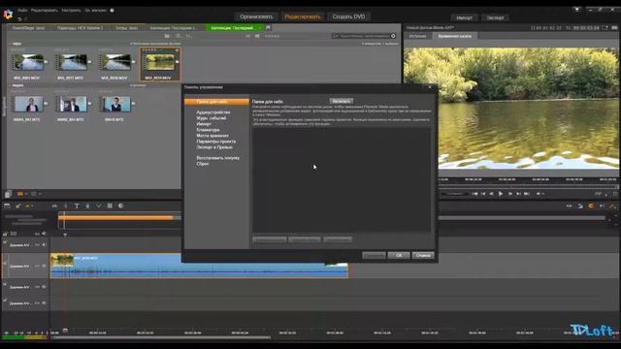Click the Импорт button
This screenshot has width=621, height=349.
465,17
